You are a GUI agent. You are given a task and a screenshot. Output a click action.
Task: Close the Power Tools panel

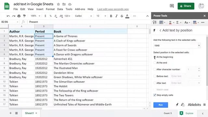click(x=204, y=16)
